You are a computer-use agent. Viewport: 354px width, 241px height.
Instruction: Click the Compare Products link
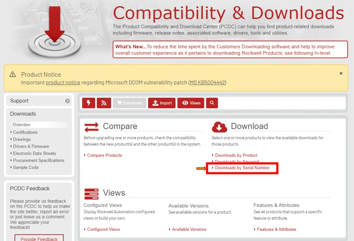(x=104, y=155)
